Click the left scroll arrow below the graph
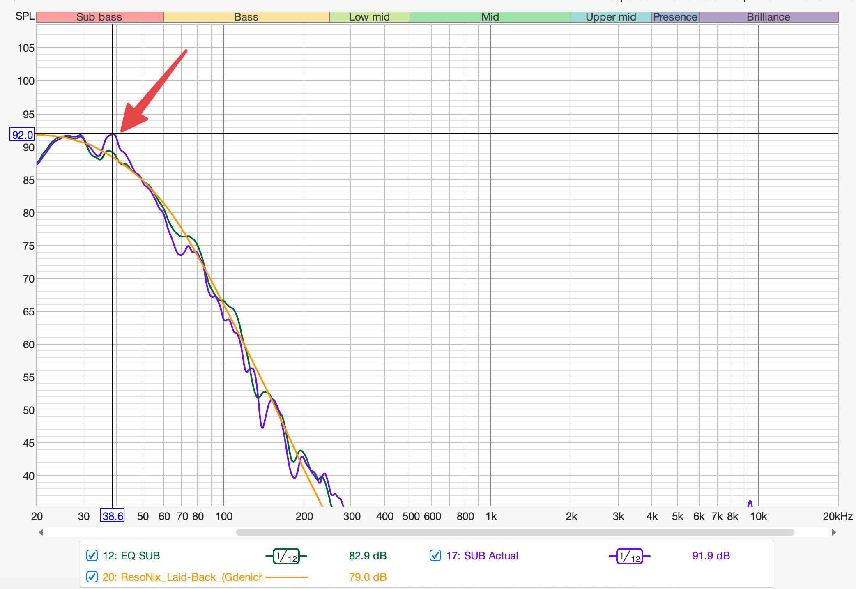Image resolution: width=856 pixels, height=589 pixels. pos(41,532)
